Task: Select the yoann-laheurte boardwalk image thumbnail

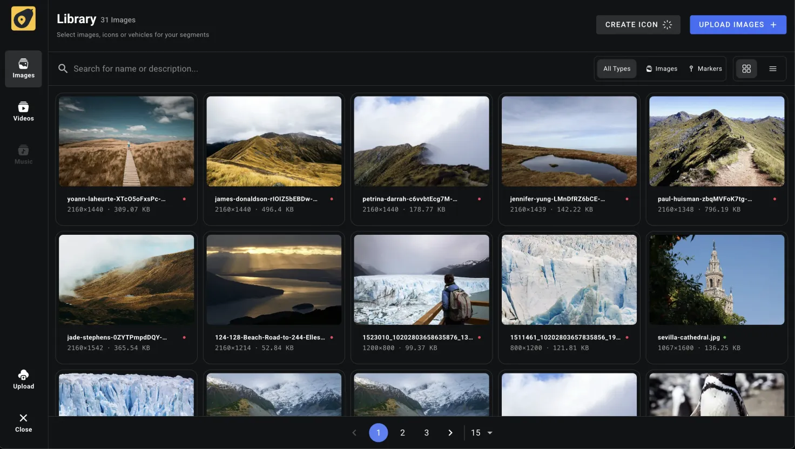Action: tap(126, 141)
